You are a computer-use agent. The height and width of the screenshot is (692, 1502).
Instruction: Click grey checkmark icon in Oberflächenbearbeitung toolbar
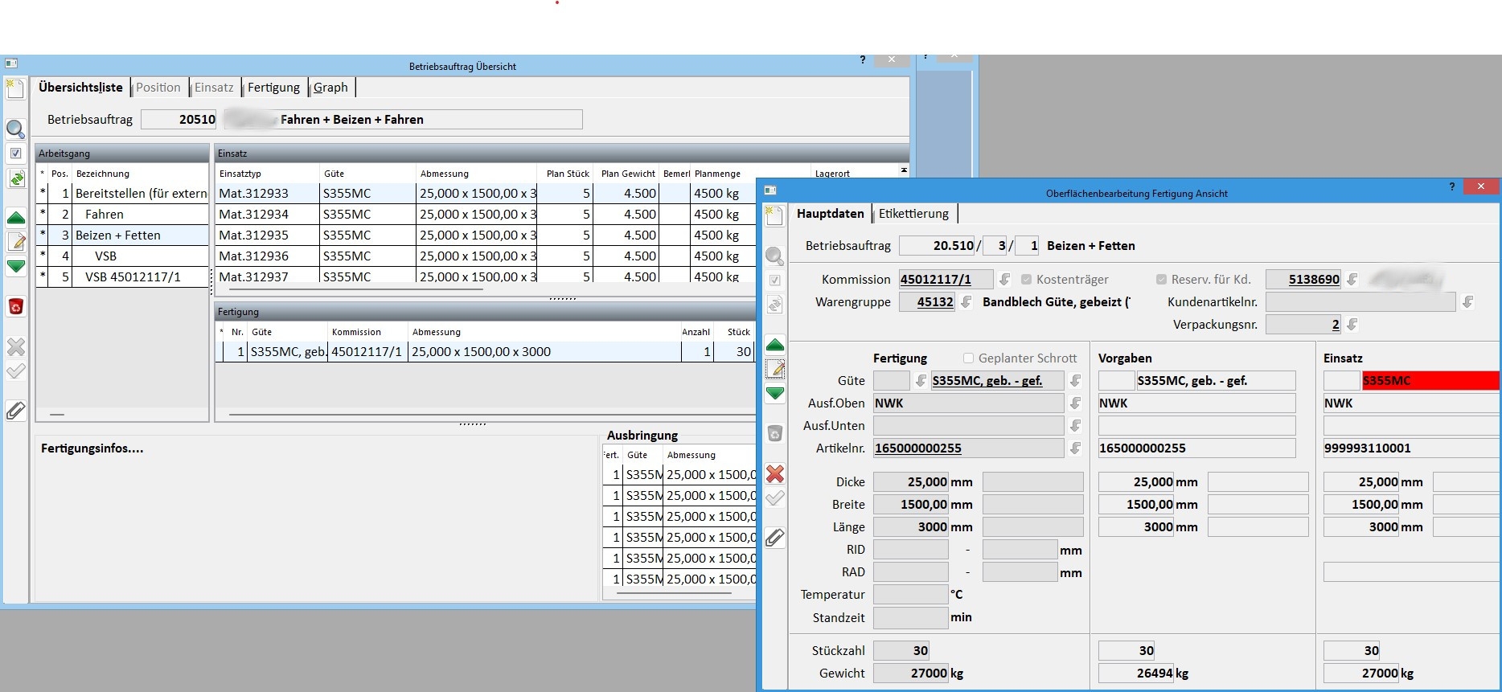click(x=774, y=498)
